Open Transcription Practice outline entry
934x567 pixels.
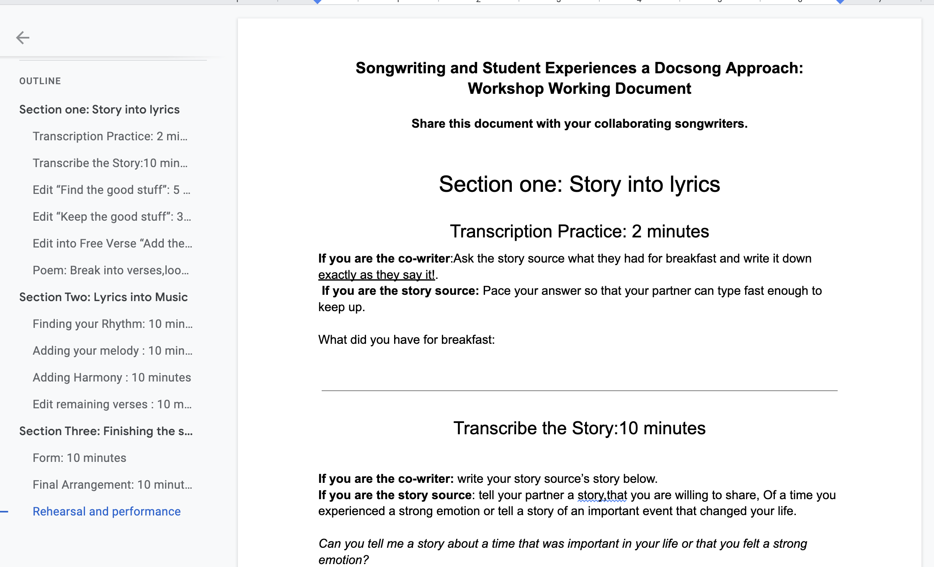coord(110,136)
